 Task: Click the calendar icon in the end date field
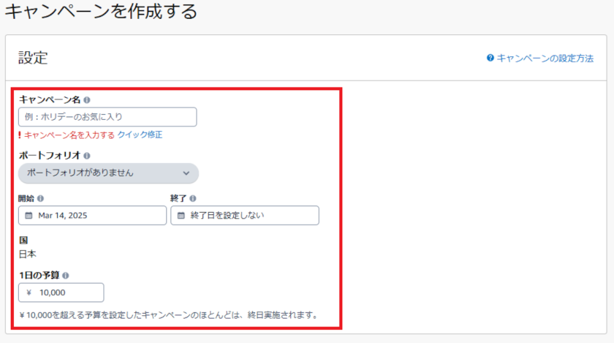point(181,216)
